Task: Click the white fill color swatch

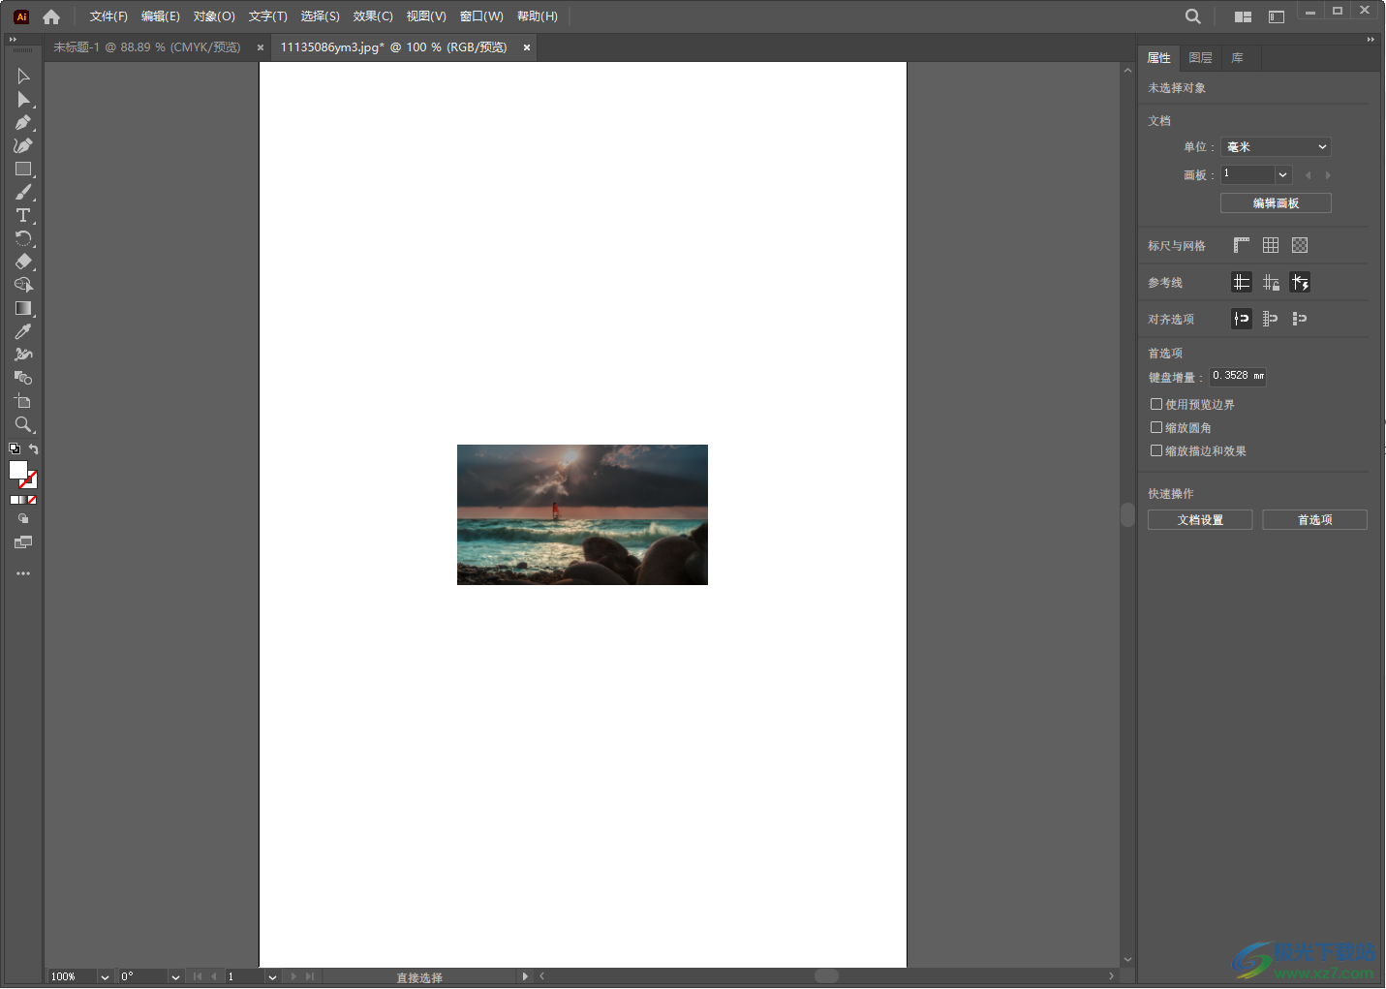Action: 17,470
